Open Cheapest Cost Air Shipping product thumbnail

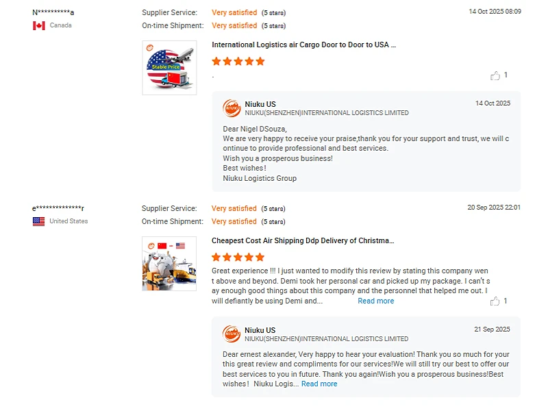click(x=169, y=264)
